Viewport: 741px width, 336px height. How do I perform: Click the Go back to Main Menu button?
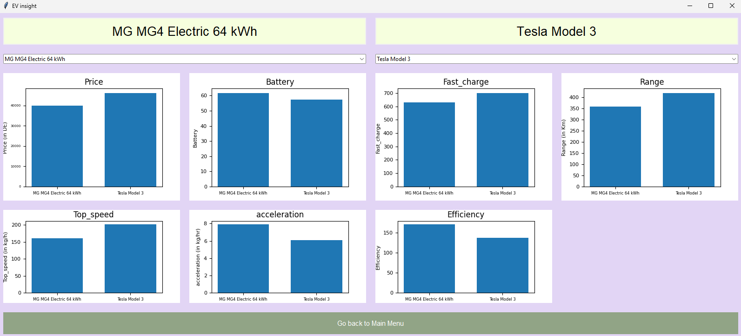(370, 323)
